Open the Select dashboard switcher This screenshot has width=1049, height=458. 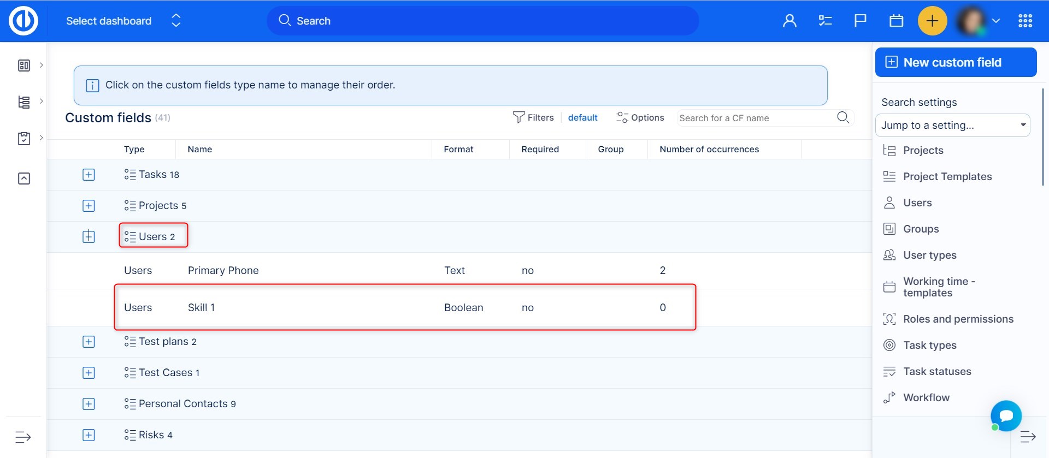coord(123,21)
